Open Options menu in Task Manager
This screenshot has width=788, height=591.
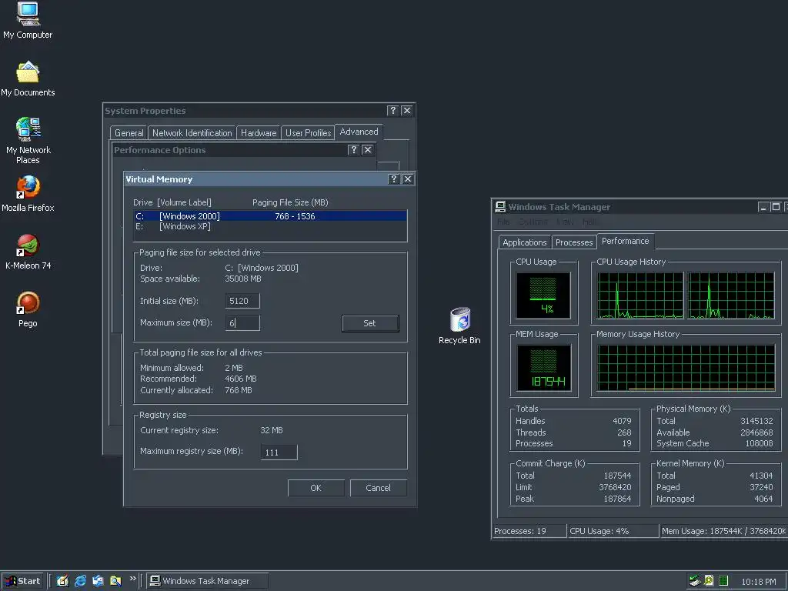(x=533, y=222)
